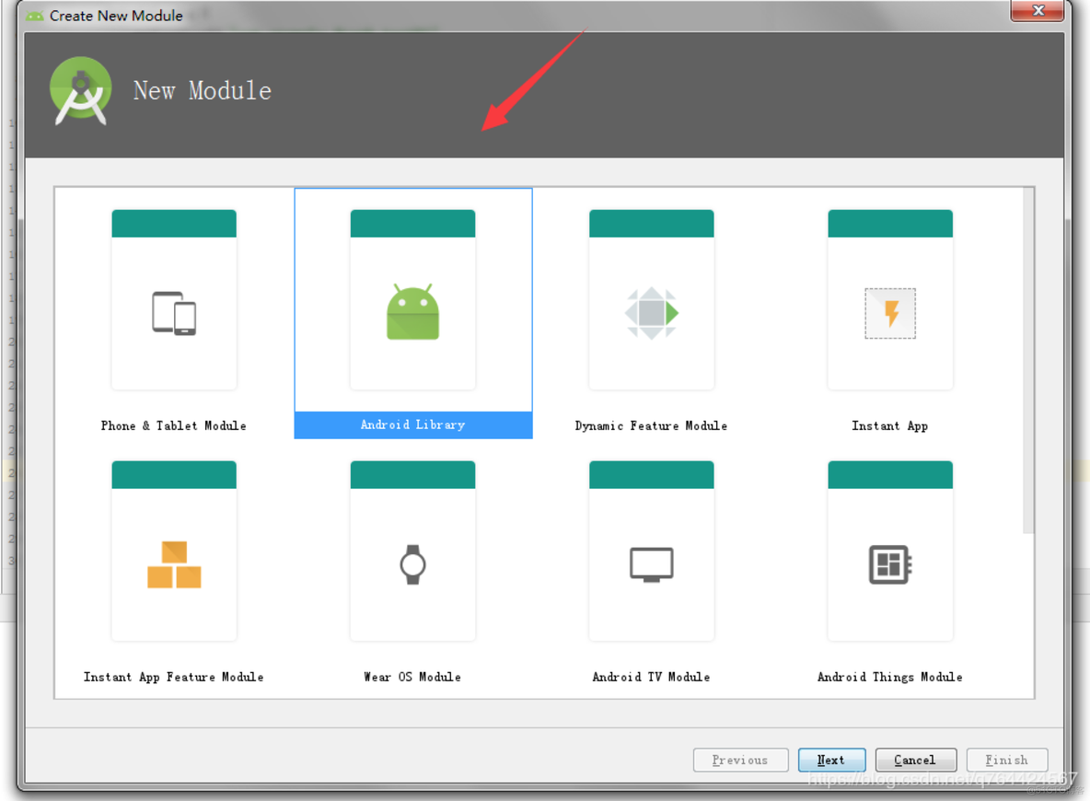1090x801 pixels.
Task: Click the module list vertical scrollbar
Action: tap(1028, 361)
